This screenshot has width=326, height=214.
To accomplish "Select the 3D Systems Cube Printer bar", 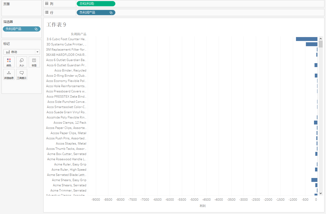I will (x=312, y=44).
